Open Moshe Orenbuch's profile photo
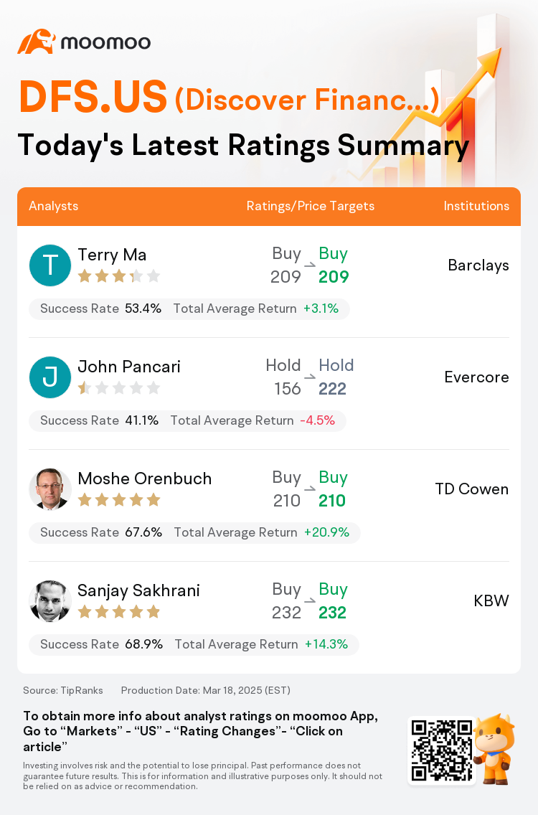The width and height of the screenshot is (538, 815). [50, 489]
